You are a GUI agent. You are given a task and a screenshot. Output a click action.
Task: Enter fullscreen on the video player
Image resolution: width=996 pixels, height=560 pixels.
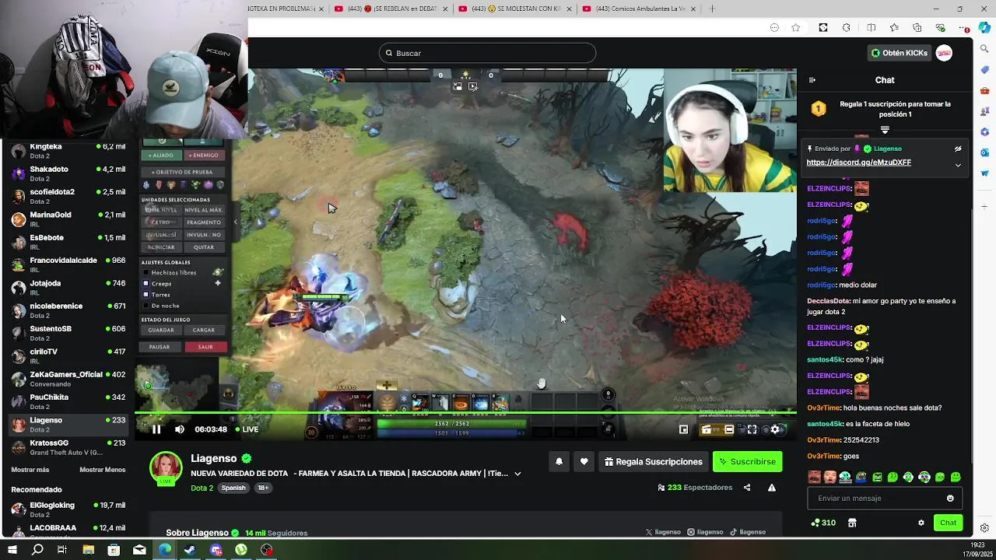point(752,429)
